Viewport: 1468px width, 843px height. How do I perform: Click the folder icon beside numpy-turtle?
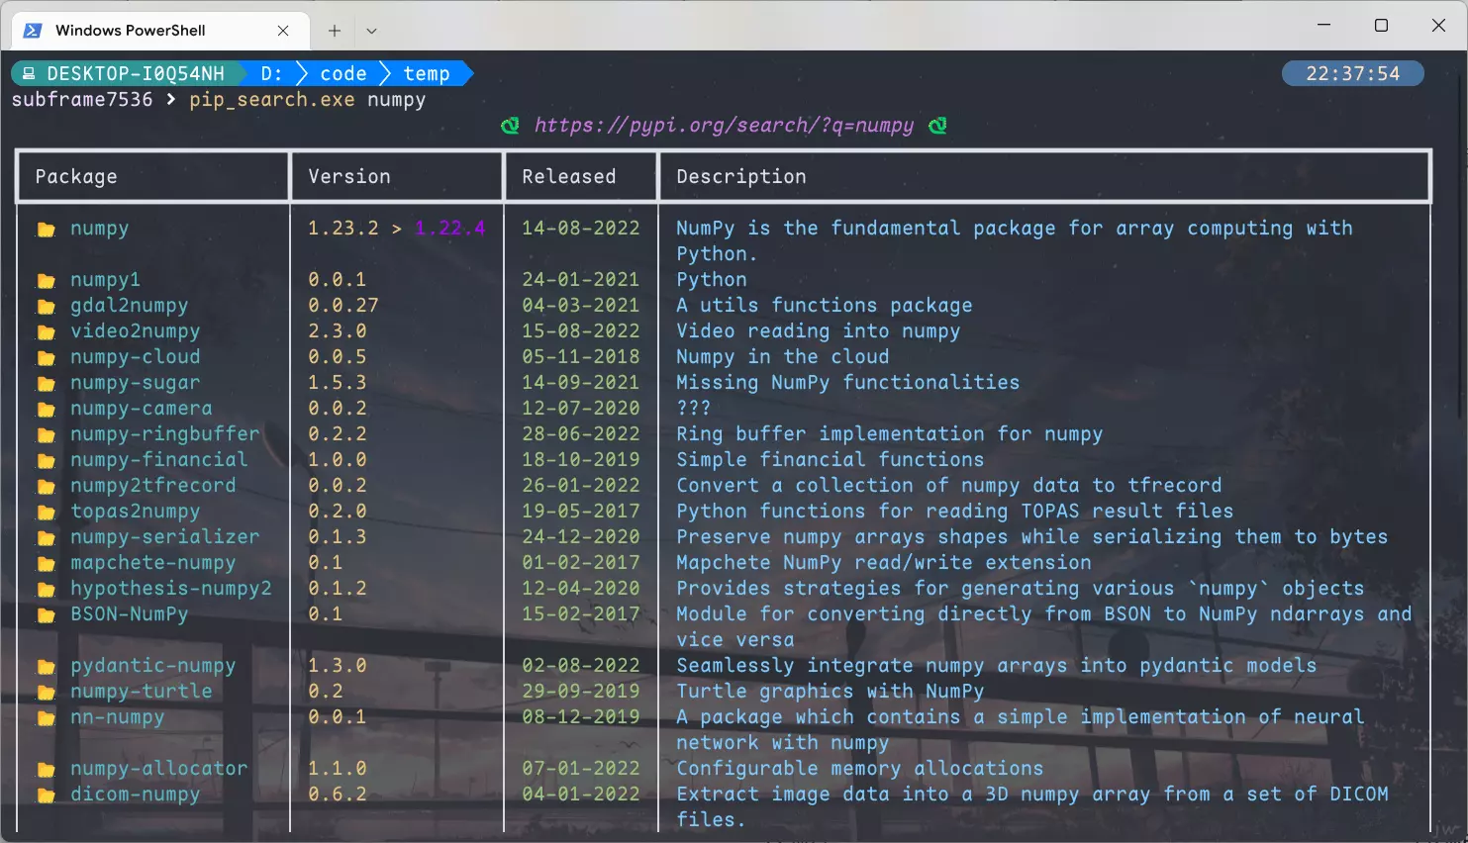point(46,693)
